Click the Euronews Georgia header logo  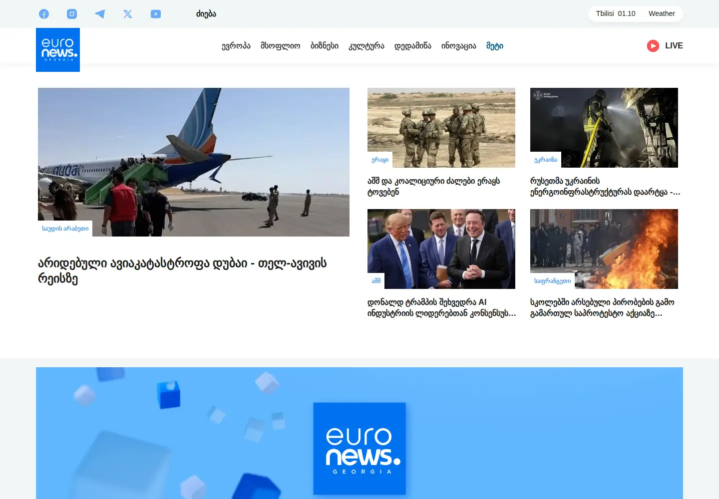click(58, 50)
